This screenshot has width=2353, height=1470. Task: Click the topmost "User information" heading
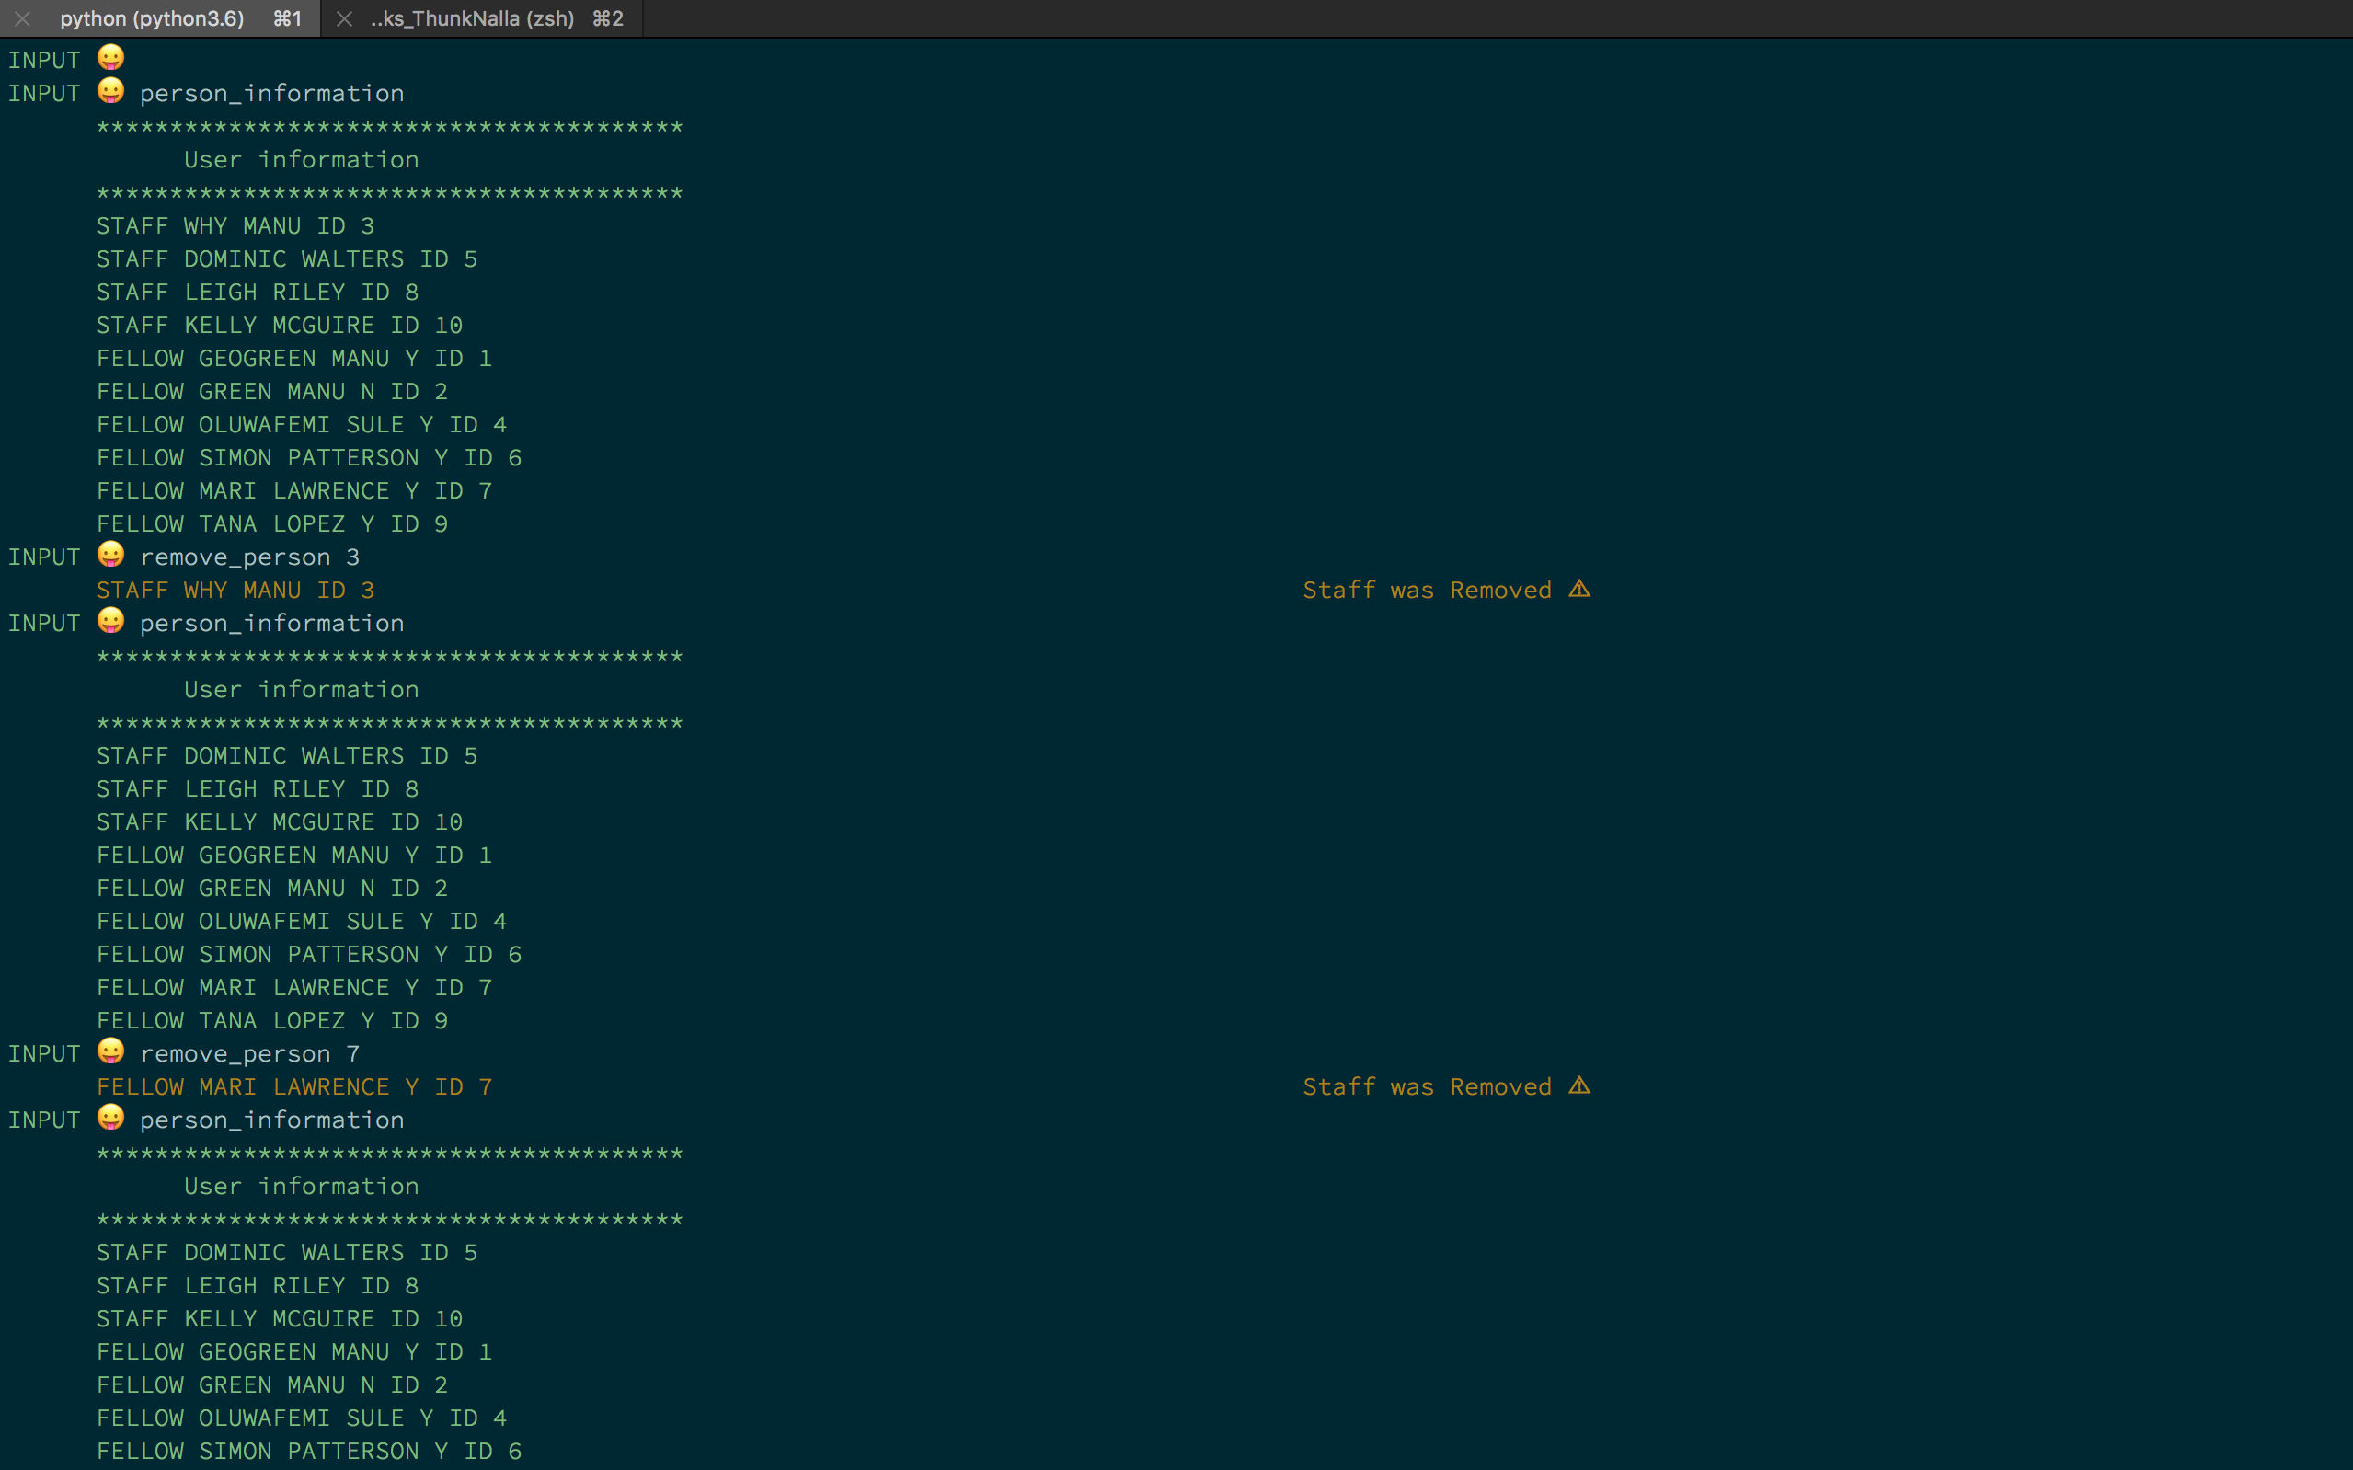coord(302,159)
